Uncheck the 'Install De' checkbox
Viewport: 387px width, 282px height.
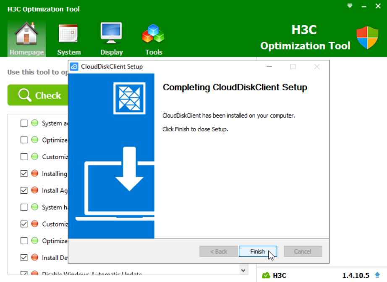point(24,258)
